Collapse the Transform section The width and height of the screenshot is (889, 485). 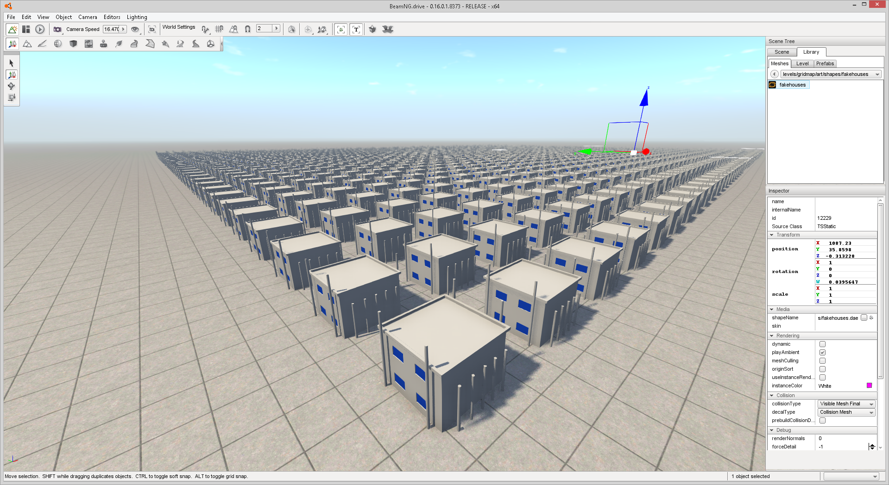(772, 235)
